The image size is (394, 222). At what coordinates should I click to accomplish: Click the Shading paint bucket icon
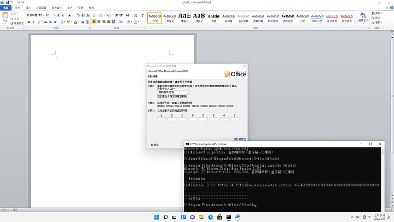coord(129,22)
